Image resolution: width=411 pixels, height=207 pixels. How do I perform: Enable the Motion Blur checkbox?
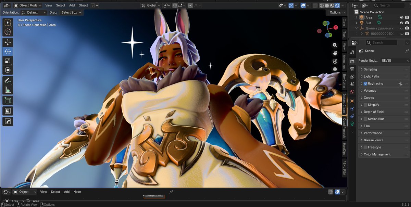tap(365, 119)
